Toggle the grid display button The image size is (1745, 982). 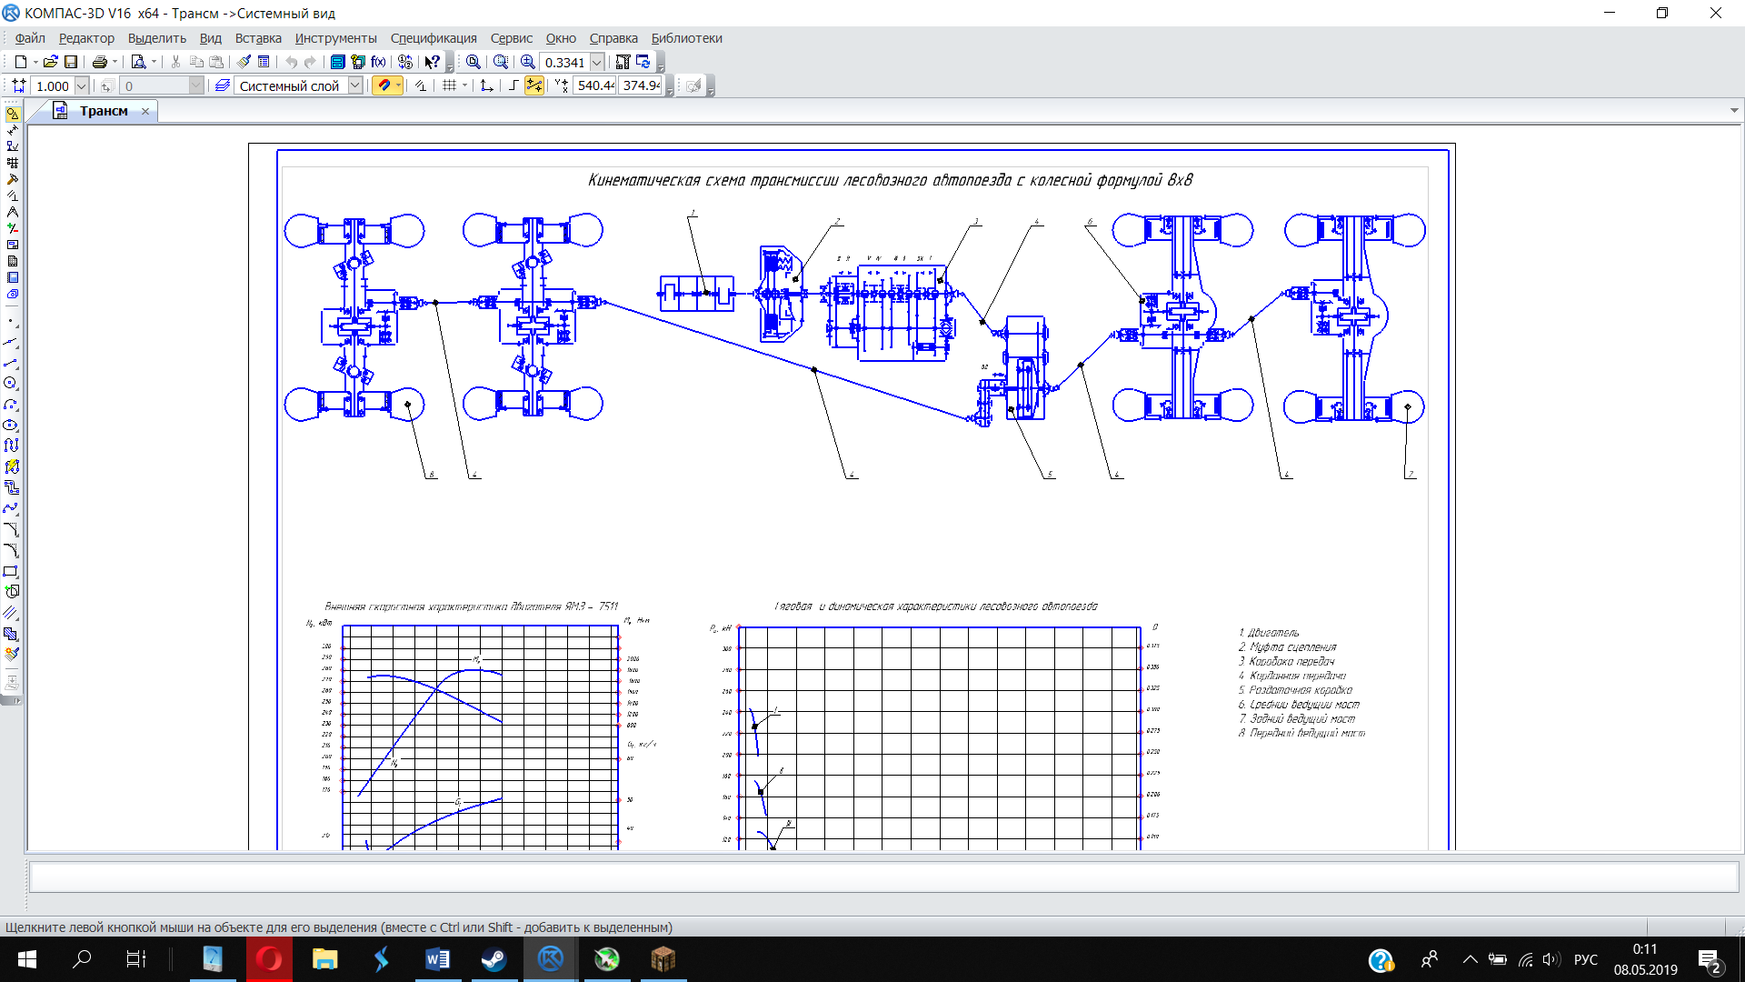point(449,85)
